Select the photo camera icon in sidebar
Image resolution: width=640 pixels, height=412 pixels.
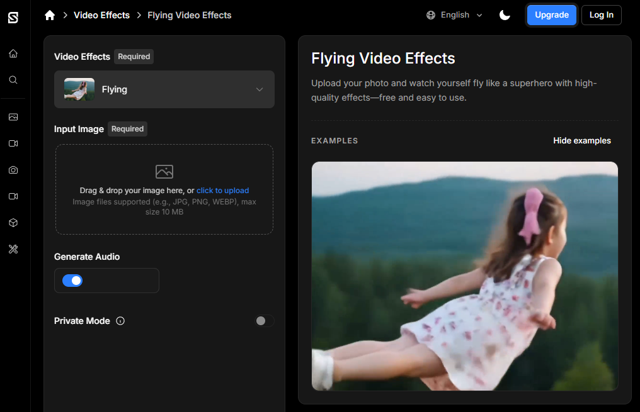(x=13, y=170)
